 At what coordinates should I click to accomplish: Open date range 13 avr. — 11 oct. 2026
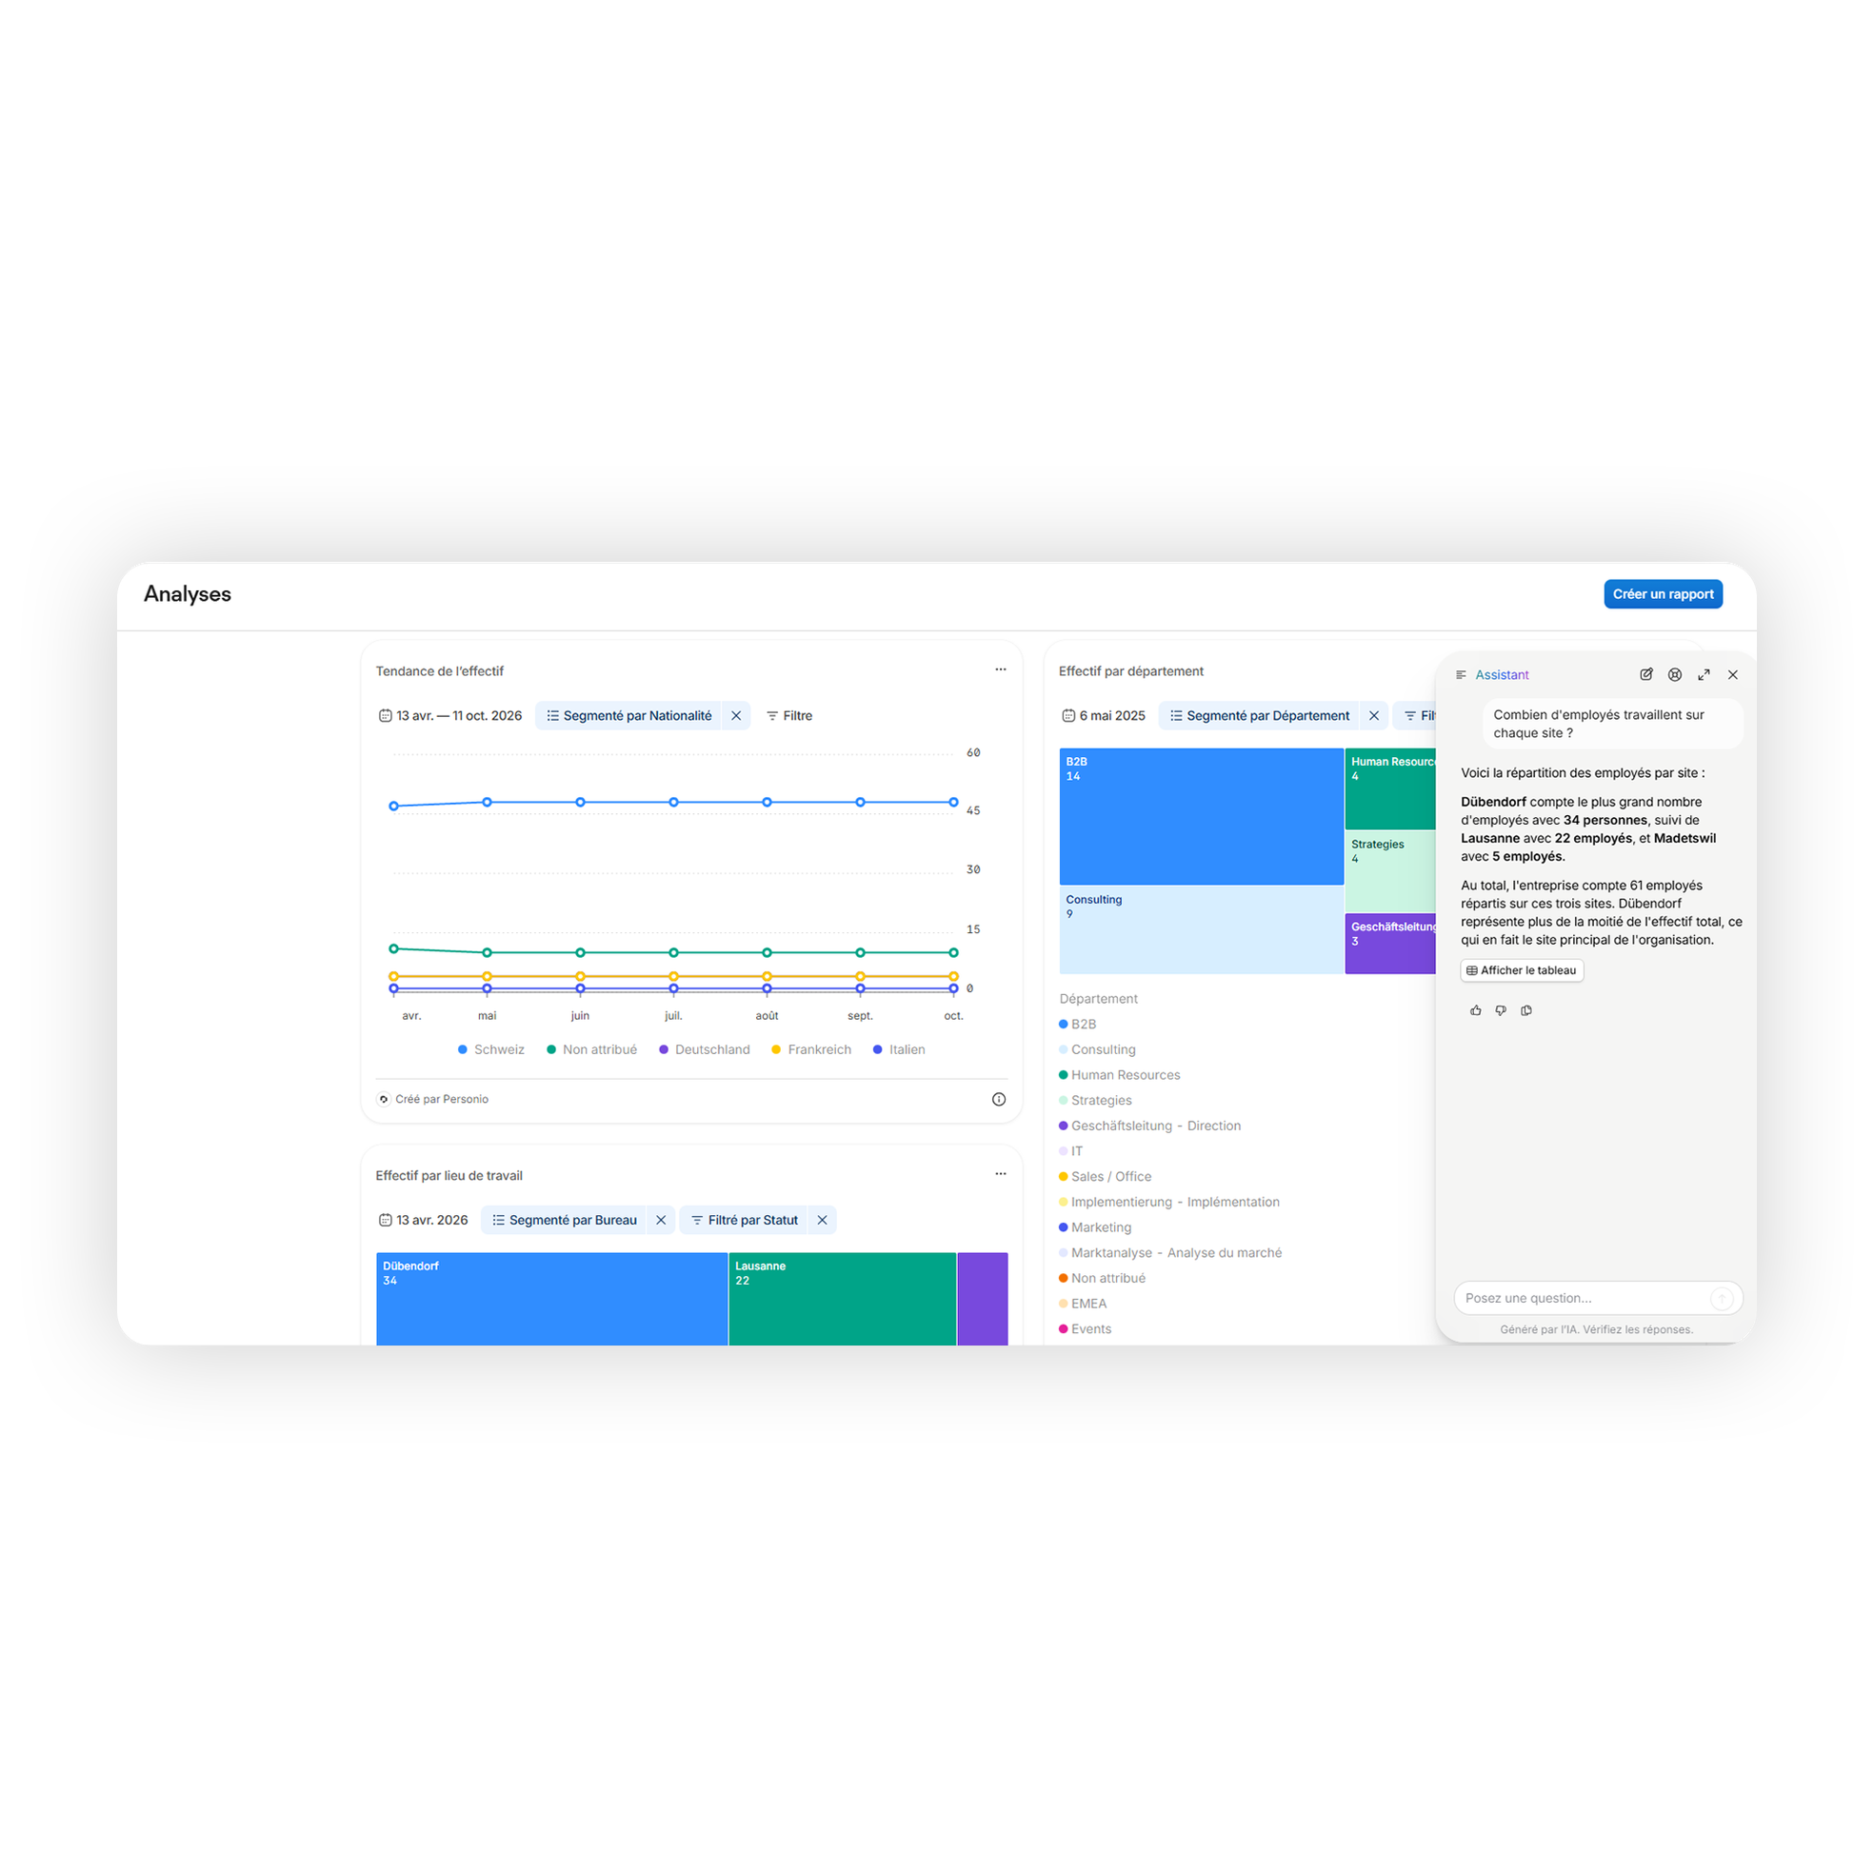[x=450, y=716]
